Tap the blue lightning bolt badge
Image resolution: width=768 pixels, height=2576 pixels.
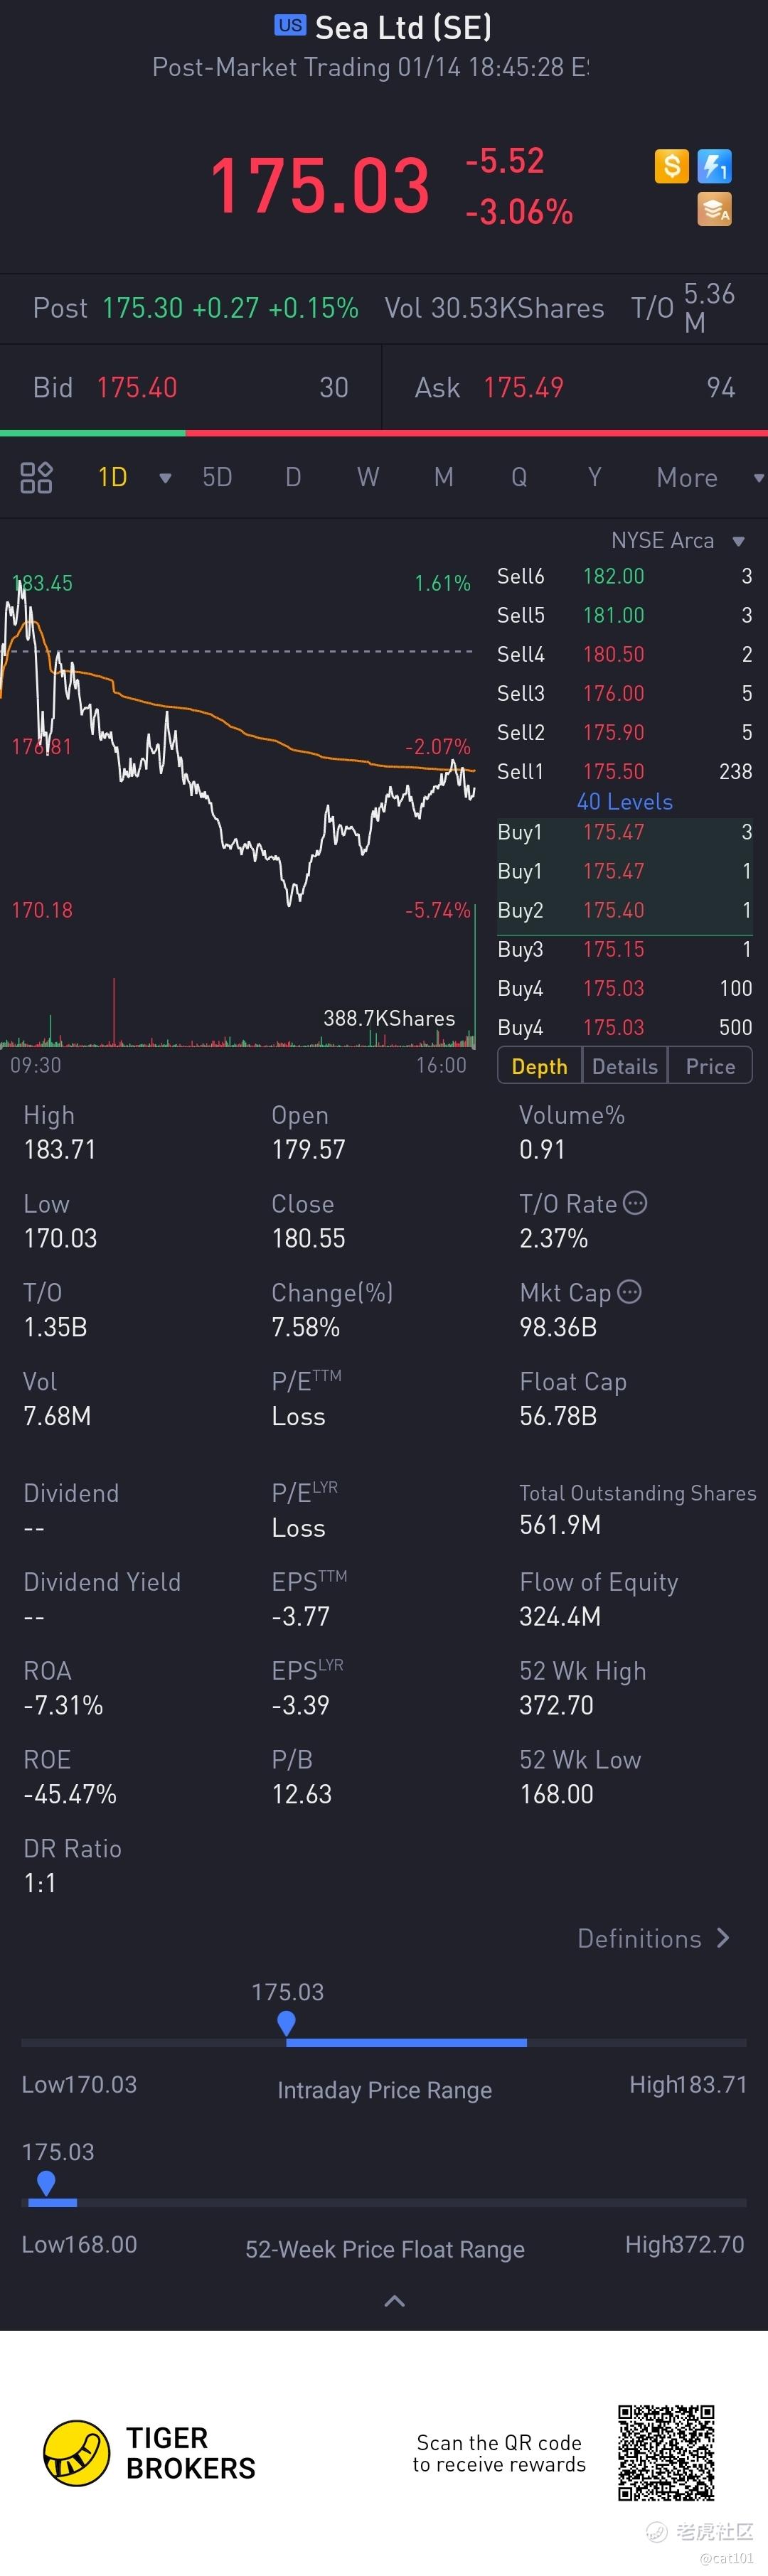[x=714, y=166]
